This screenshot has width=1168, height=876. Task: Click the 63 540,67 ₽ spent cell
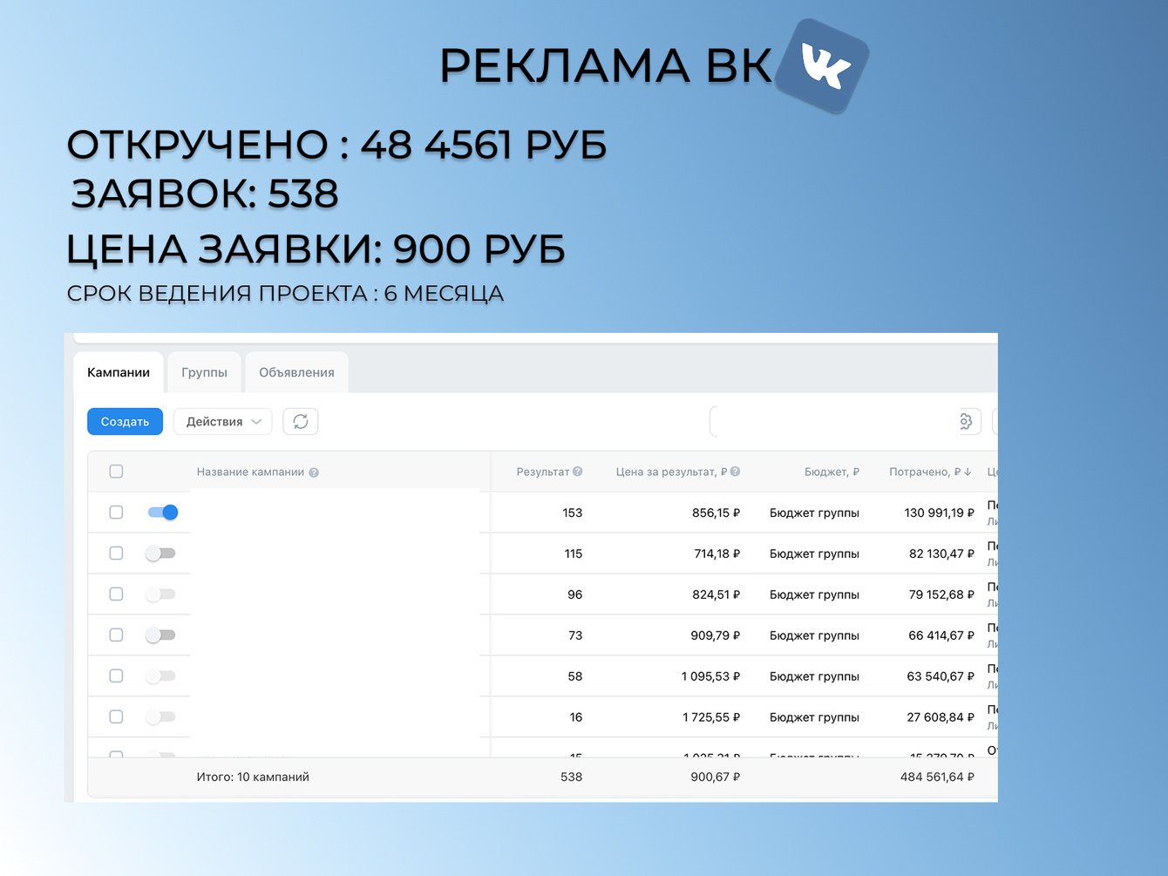click(941, 676)
